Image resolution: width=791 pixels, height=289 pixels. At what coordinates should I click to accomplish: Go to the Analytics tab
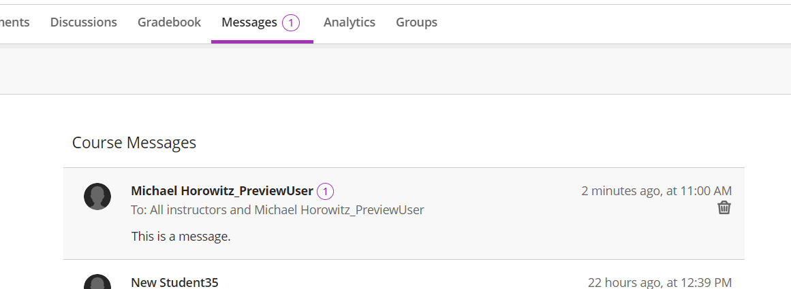[x=350, y=22]
